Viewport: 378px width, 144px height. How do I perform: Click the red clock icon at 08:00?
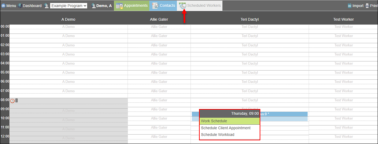[12, 101]
